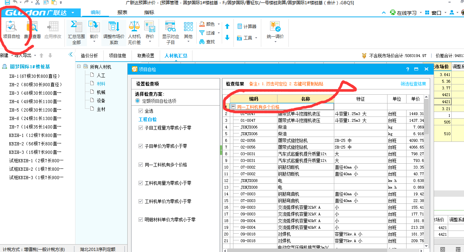Click the 新建 button in left panel

5,55
